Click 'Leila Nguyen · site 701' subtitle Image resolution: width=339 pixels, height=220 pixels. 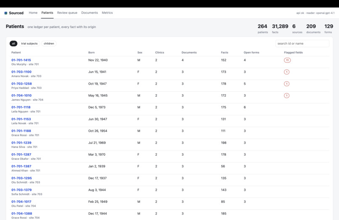click(26, 111)
